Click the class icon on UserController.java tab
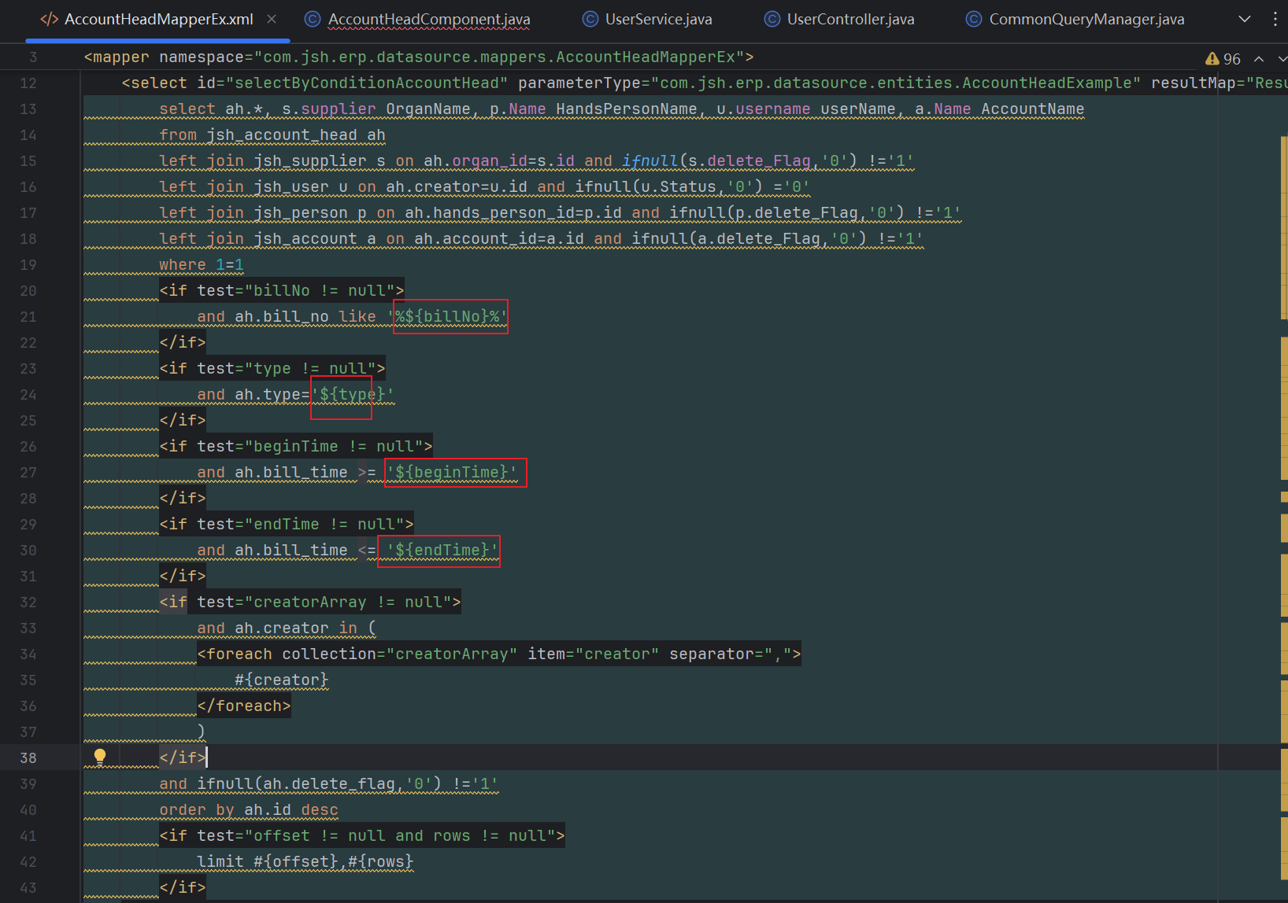Image resolution: width=1288 pixels, height=903 pixels. pos(772,19)
